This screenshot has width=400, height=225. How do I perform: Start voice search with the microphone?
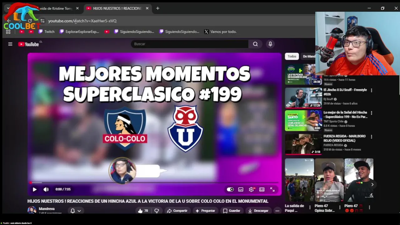(270, 44)
